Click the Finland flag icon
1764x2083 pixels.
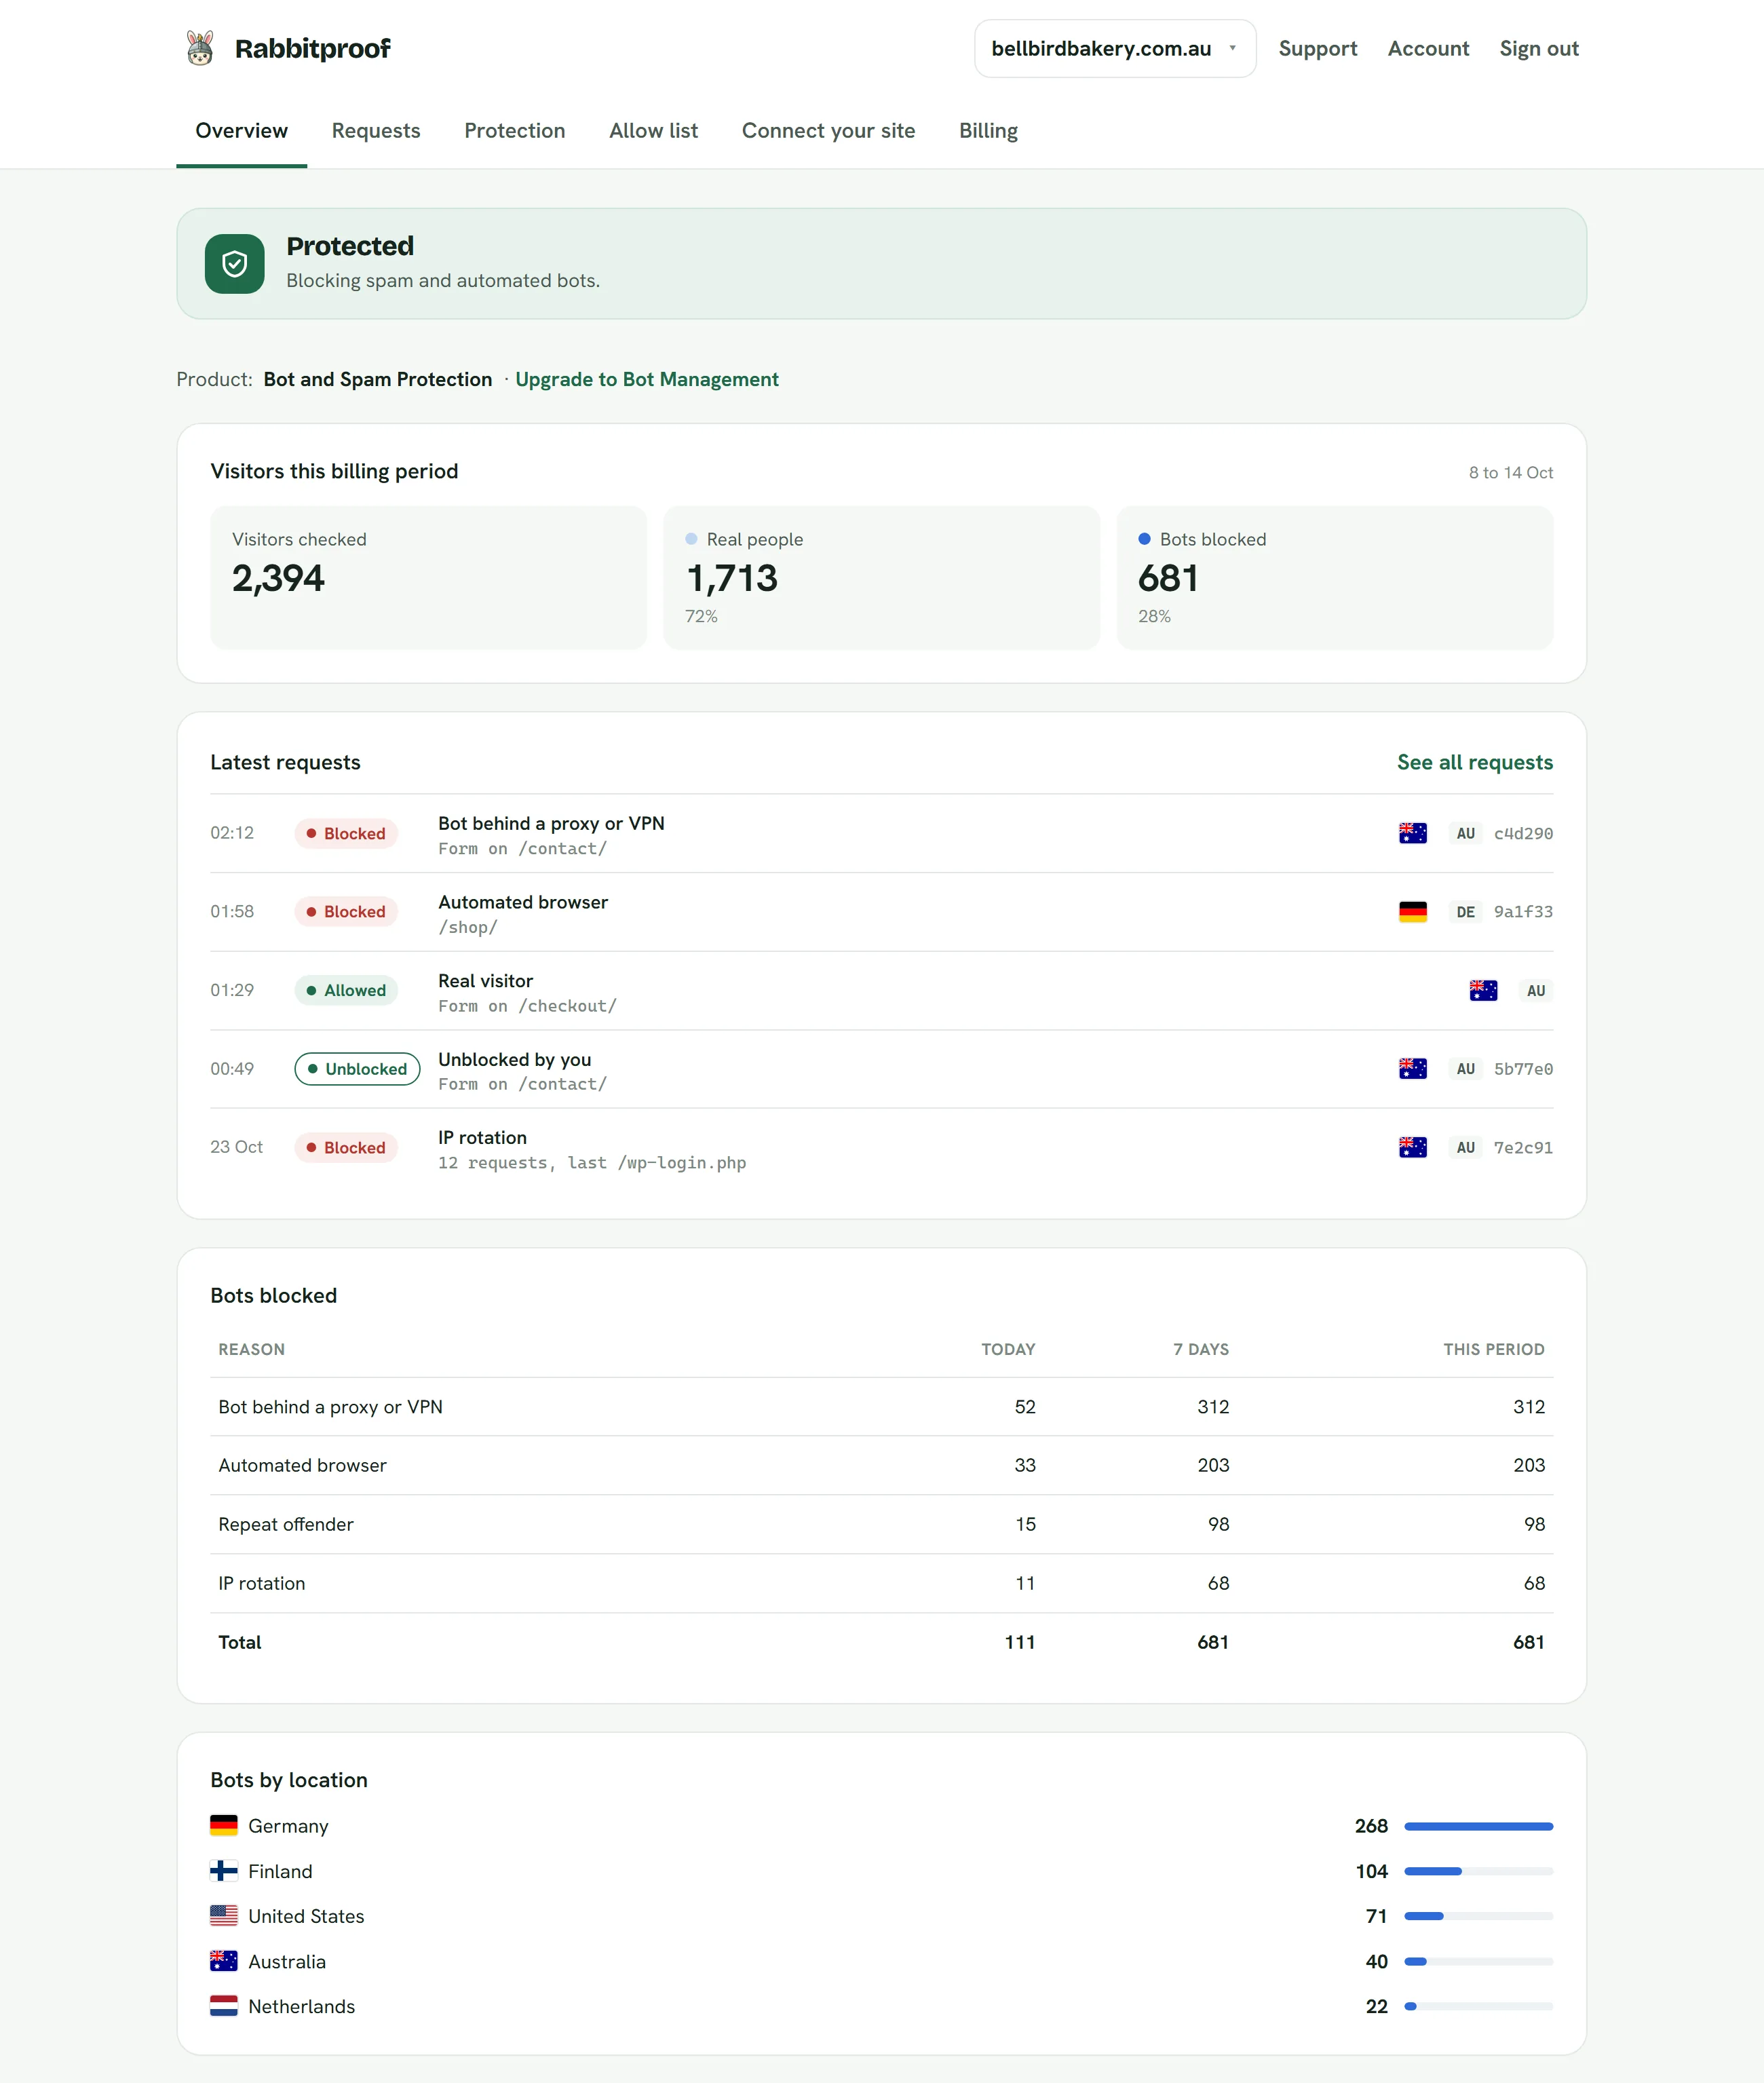[224, 1871]
